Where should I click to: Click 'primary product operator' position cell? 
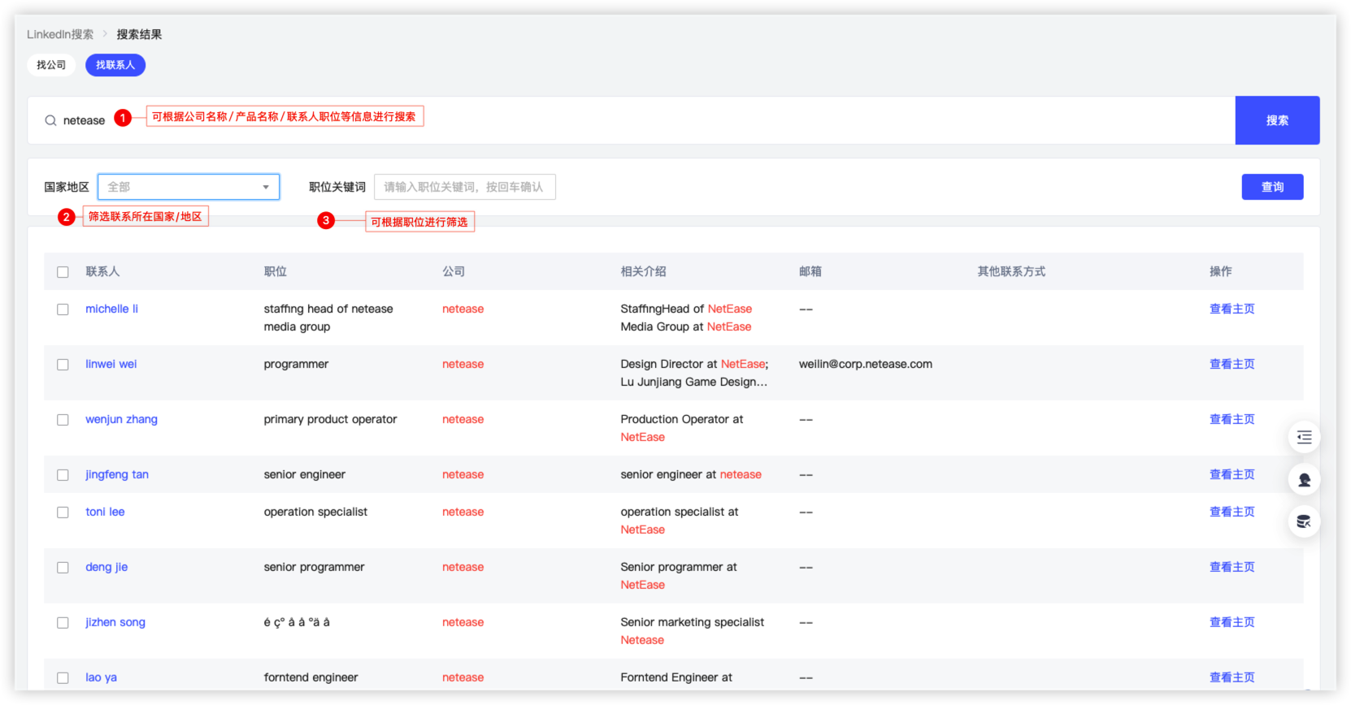tap(331, 419)
